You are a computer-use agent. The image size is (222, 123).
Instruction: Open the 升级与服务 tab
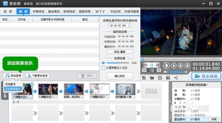pos(132,11)
